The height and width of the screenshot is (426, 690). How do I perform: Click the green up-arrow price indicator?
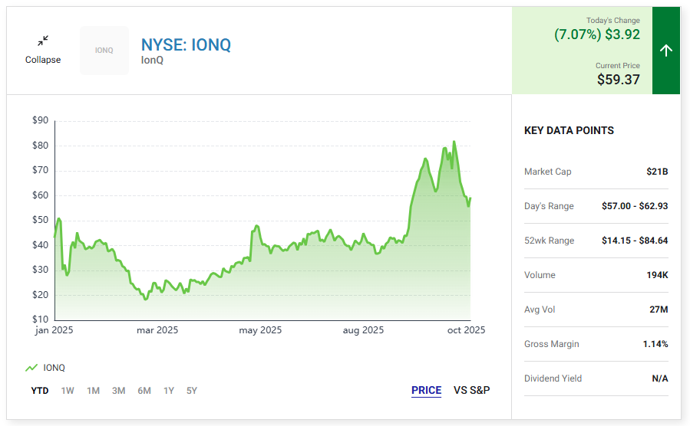pyautogui.click(x=665, y=51)
